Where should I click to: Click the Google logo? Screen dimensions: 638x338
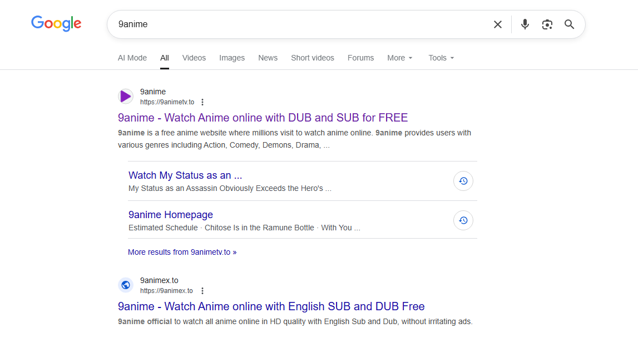(x=56, y=23)
